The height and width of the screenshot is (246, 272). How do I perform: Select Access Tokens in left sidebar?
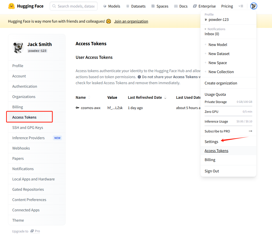(x=37, y=117)
